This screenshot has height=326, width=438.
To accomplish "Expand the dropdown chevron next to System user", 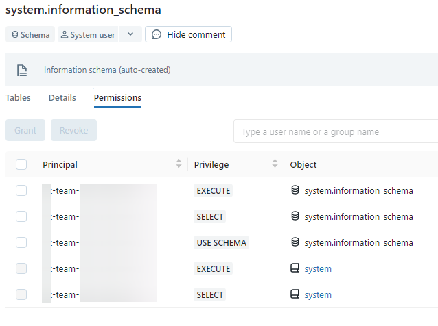I will (x=130, y=34).
